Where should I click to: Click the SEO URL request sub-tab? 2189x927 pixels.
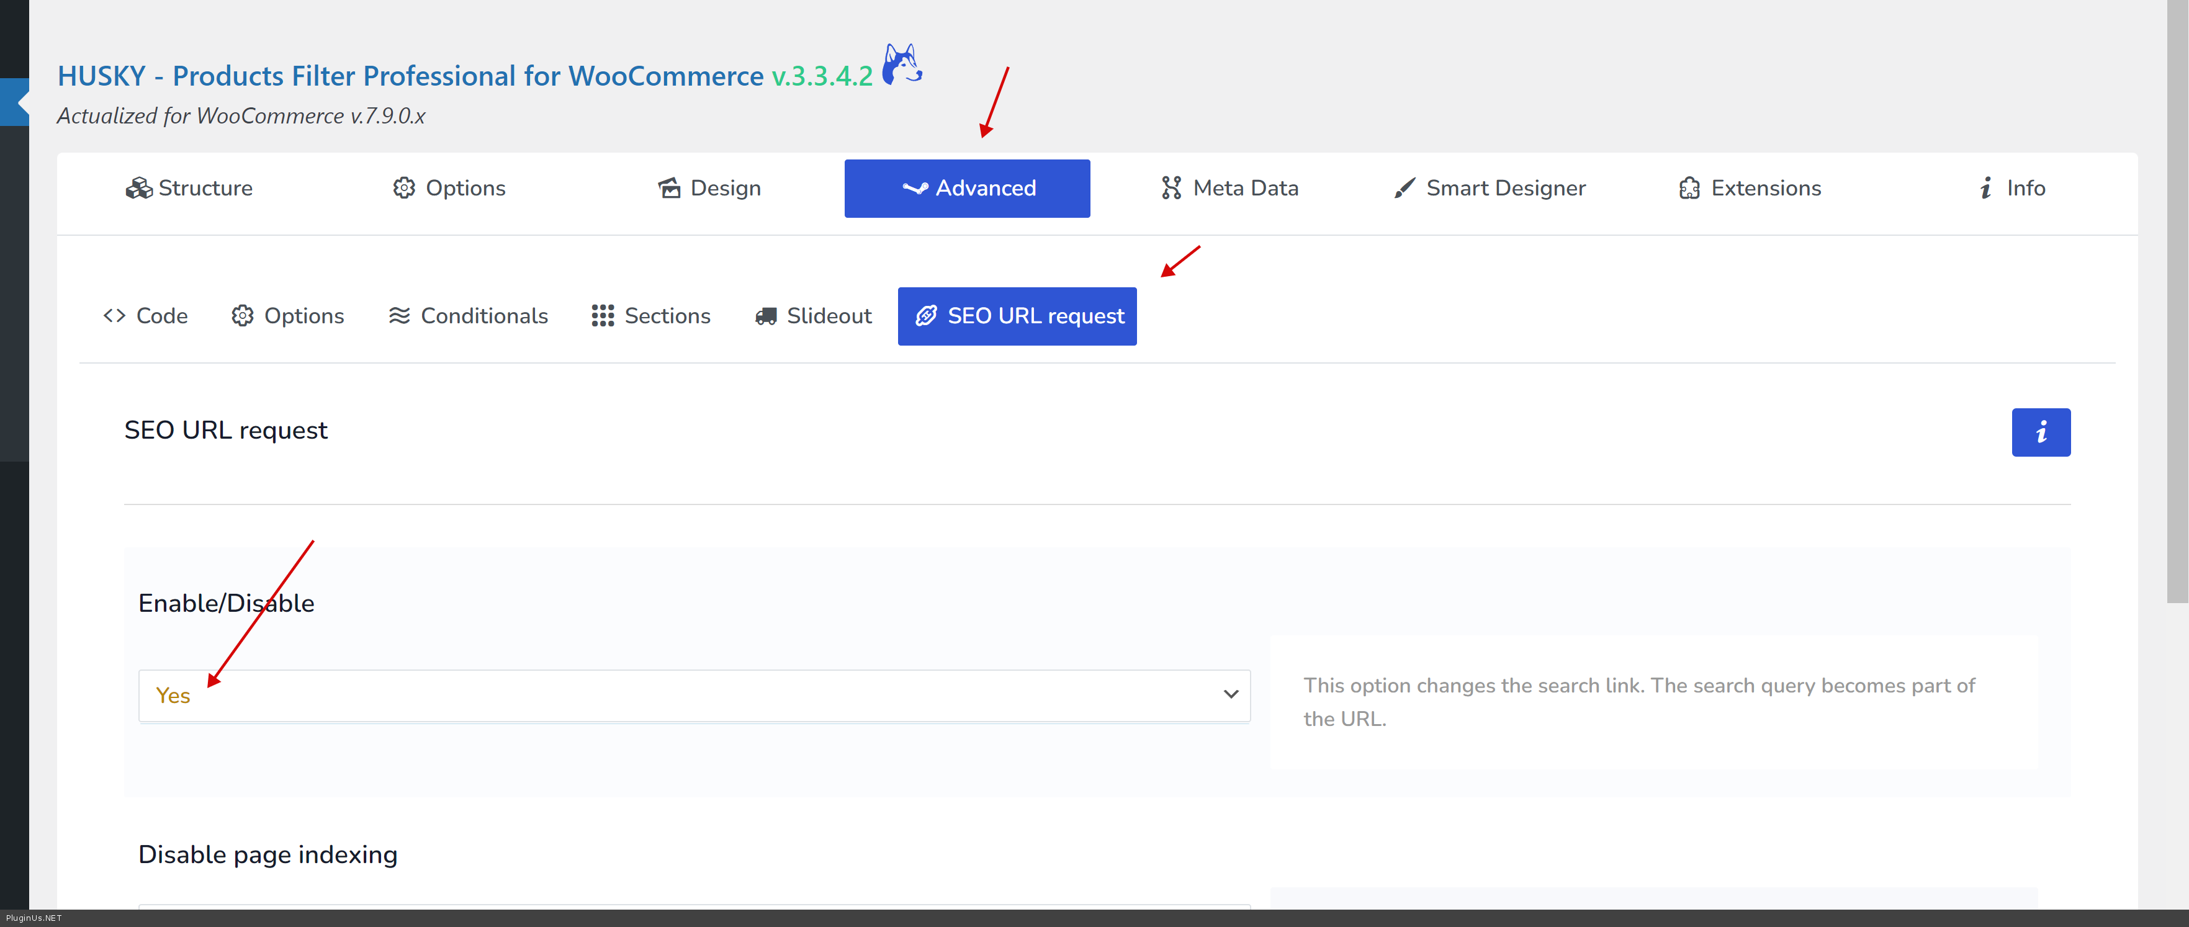(x=1017, y=316)
